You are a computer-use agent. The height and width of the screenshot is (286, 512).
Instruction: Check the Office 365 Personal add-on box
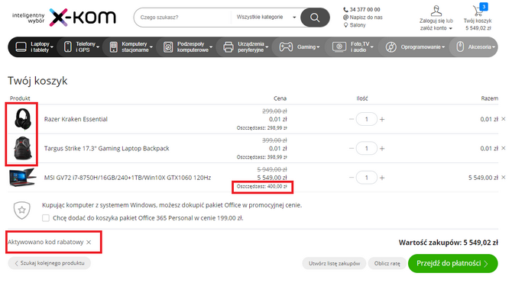(46, 218)
